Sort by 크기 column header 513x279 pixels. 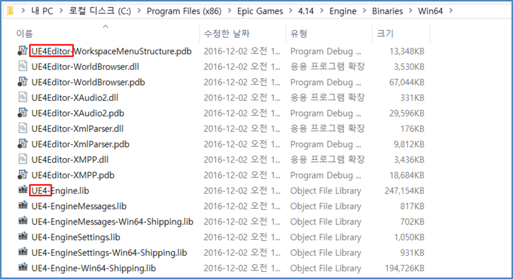(x=385, y=33)
